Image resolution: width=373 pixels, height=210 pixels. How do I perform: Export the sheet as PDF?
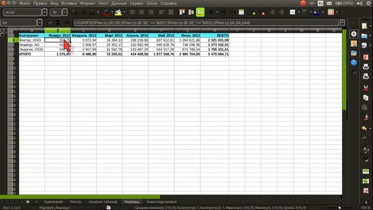point(365,57)
